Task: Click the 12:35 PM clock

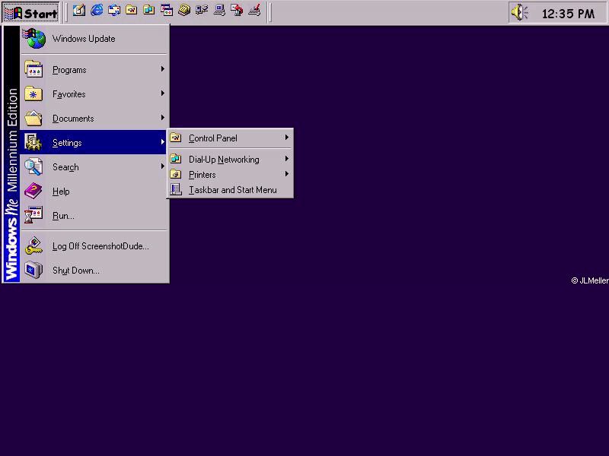Action: 568,14
